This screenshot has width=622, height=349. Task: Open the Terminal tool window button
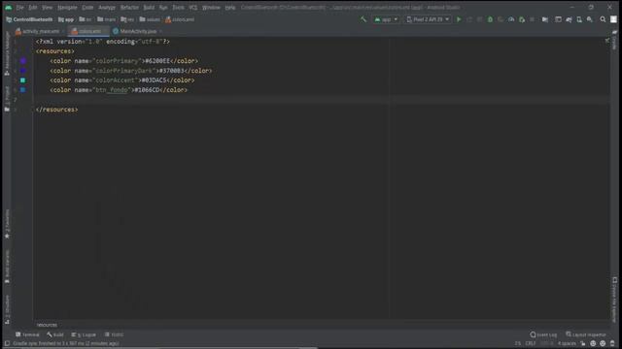[27, 334]
